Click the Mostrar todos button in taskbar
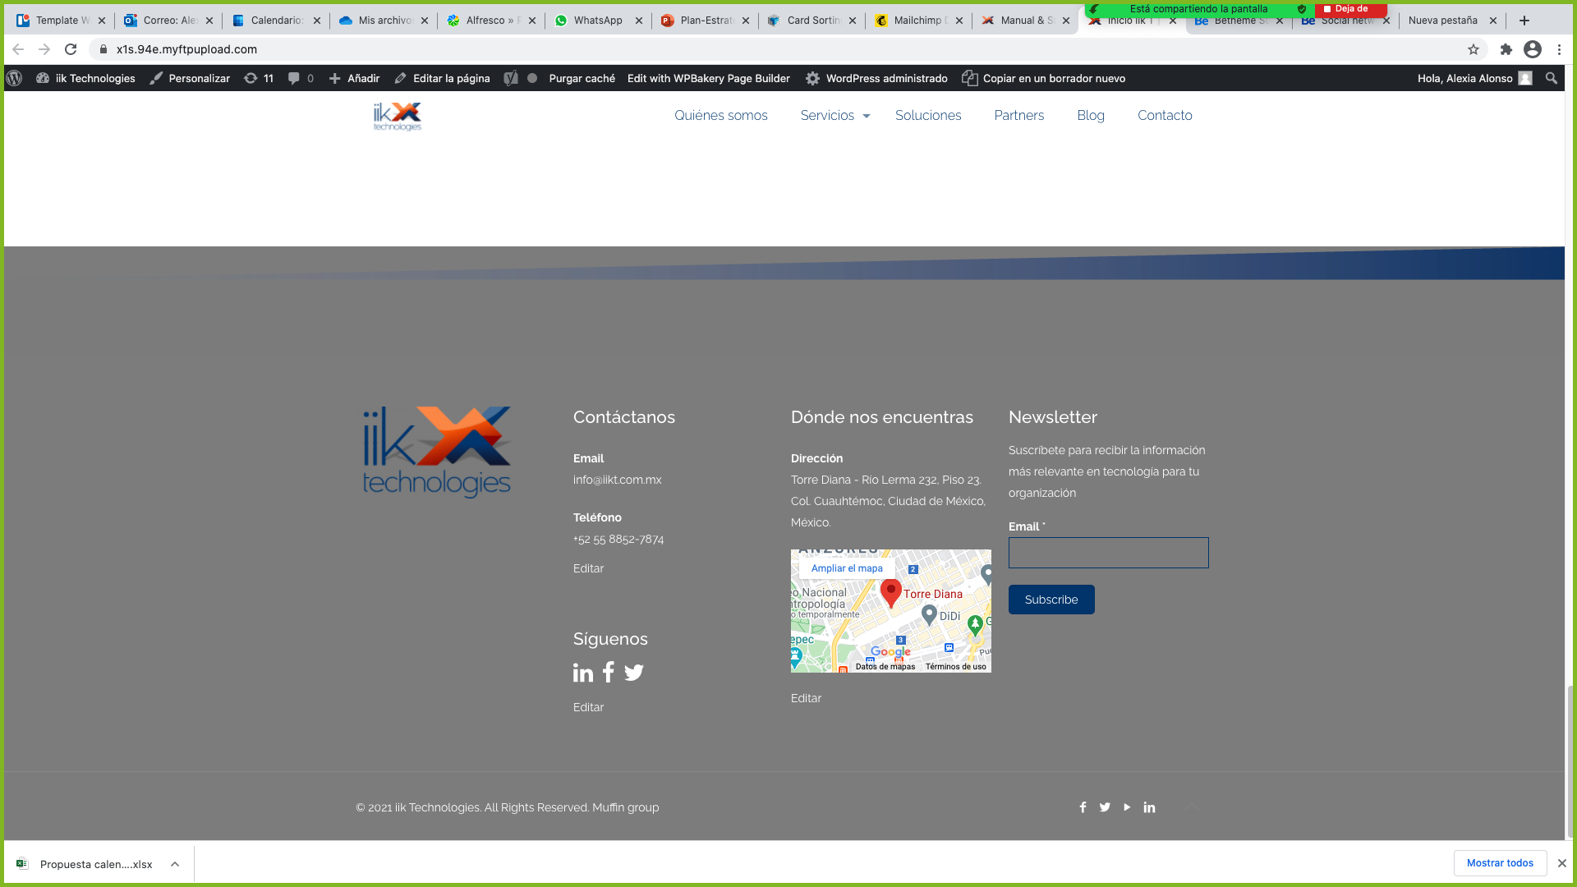 coord(1500,862)
